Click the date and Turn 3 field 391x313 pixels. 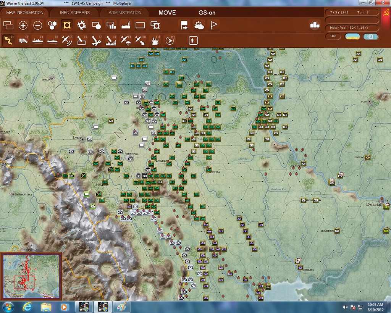[352, 12]
